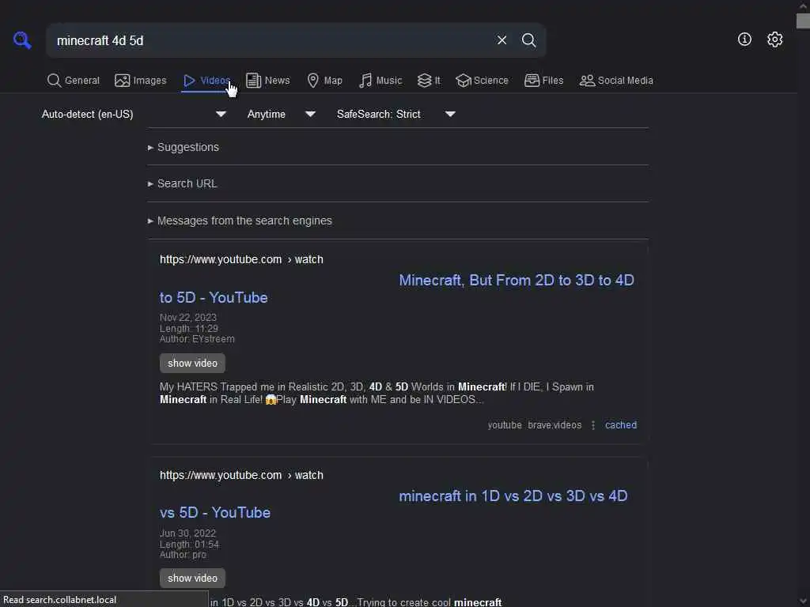
Task: Open cached version of first result
Action: (621, 425)
